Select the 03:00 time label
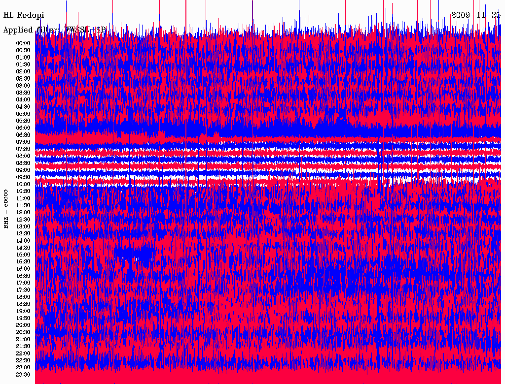The width and height of the screenshot is (505, 384). click(x=23, y=86)
